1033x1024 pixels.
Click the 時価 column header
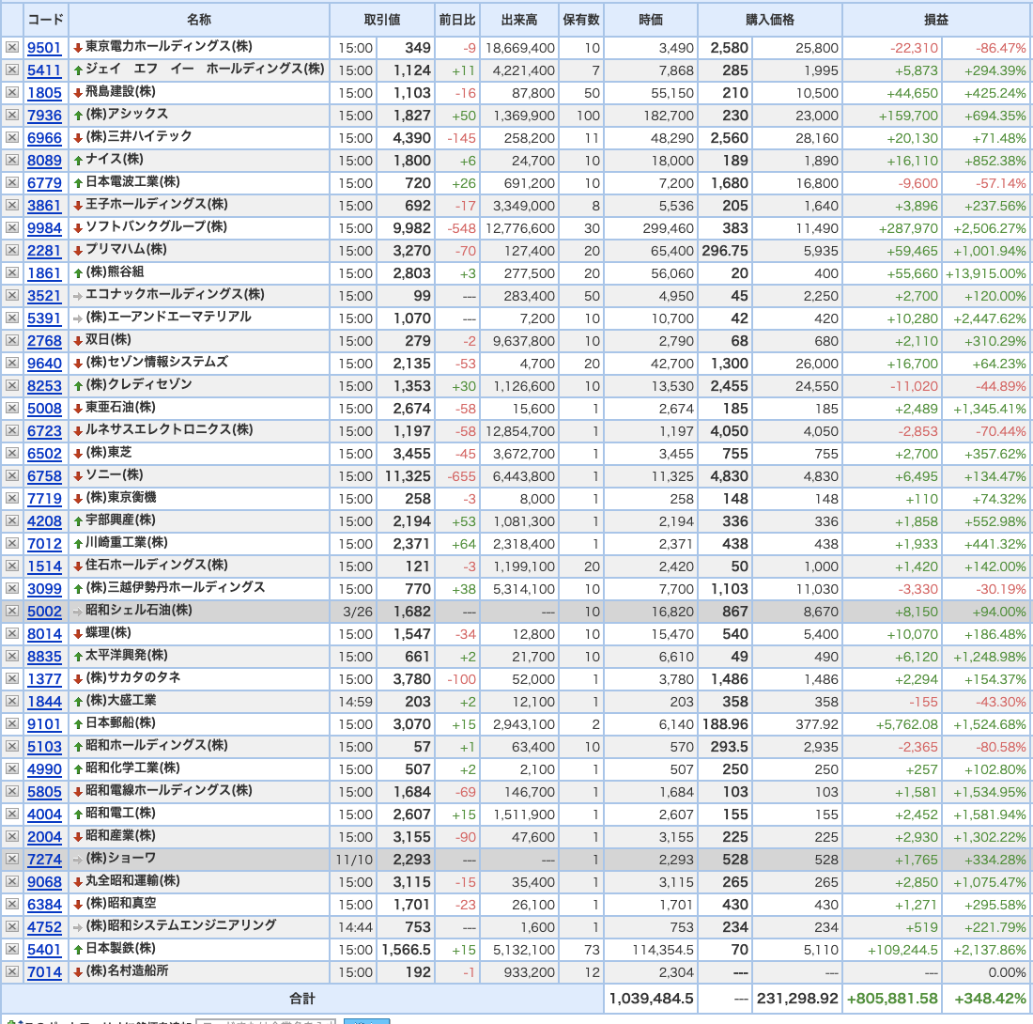651,20
